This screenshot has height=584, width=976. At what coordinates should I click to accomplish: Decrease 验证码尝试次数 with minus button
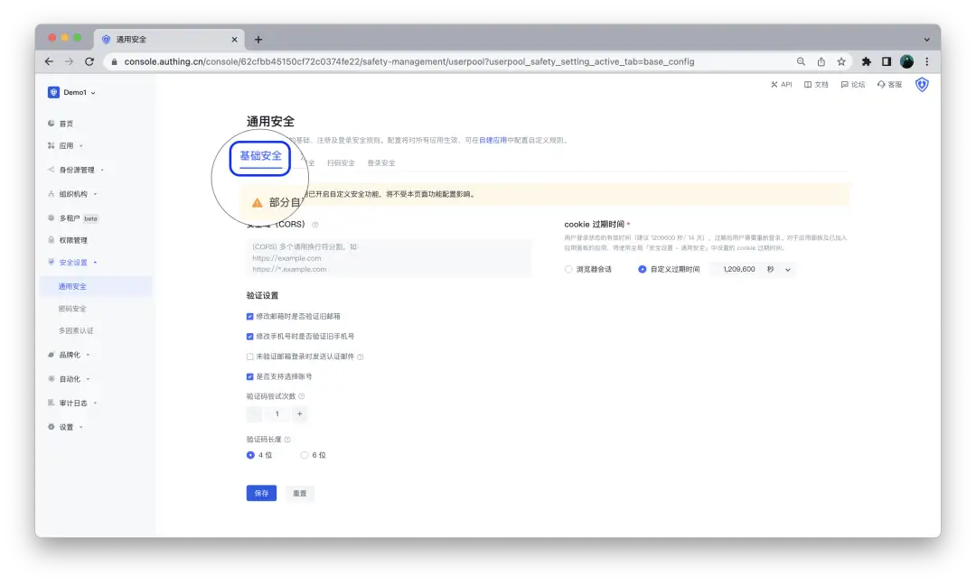[x=255, y=414]
